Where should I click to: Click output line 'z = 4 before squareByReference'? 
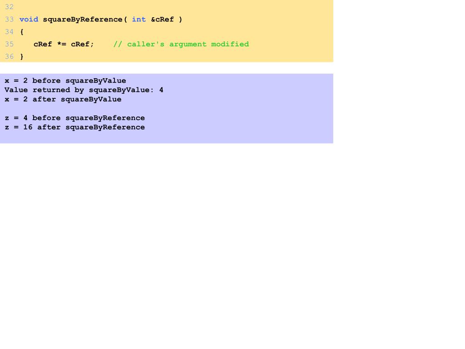[75, 118]
